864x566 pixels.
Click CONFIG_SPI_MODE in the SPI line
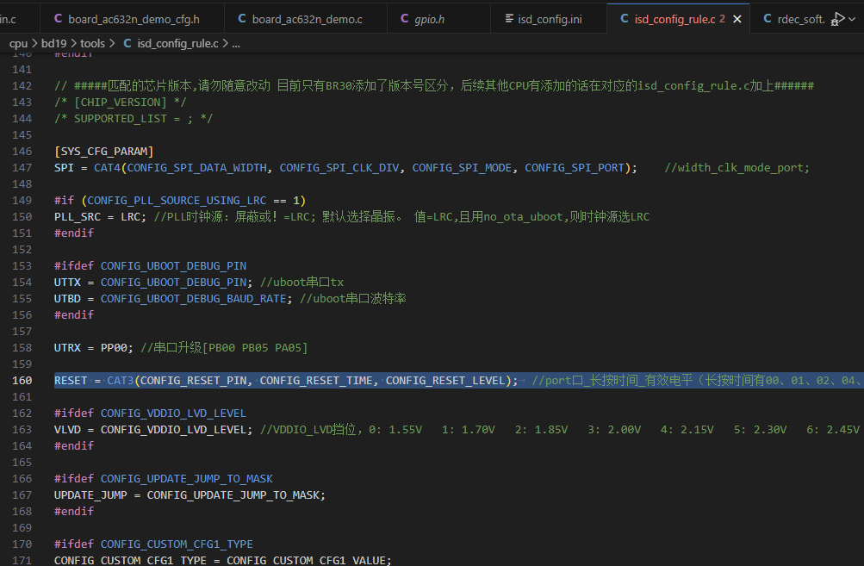point(462,167)
